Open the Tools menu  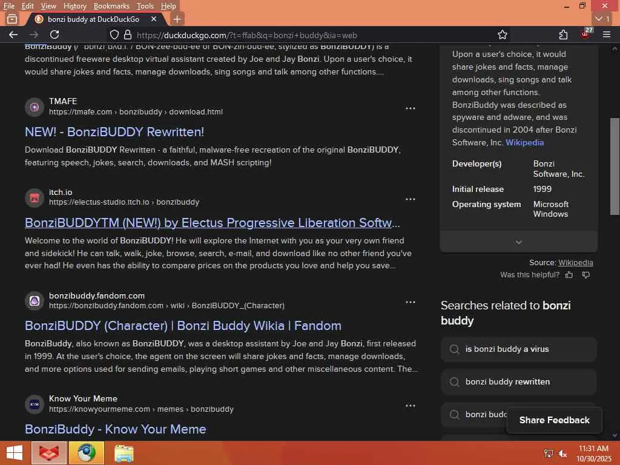tap(145, 6)
